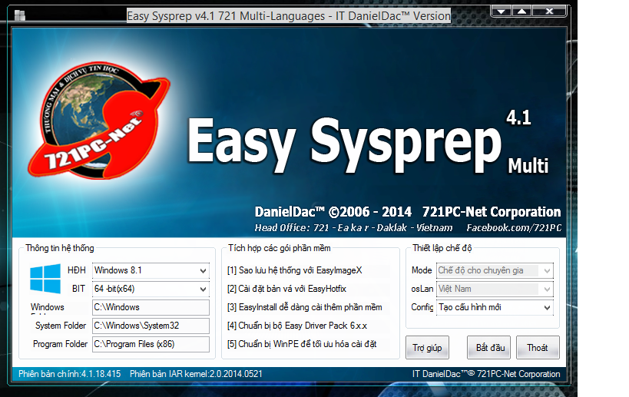Click the Phiên bản chính:4.1.18.415 status text
629x397 pixels.
69,374
